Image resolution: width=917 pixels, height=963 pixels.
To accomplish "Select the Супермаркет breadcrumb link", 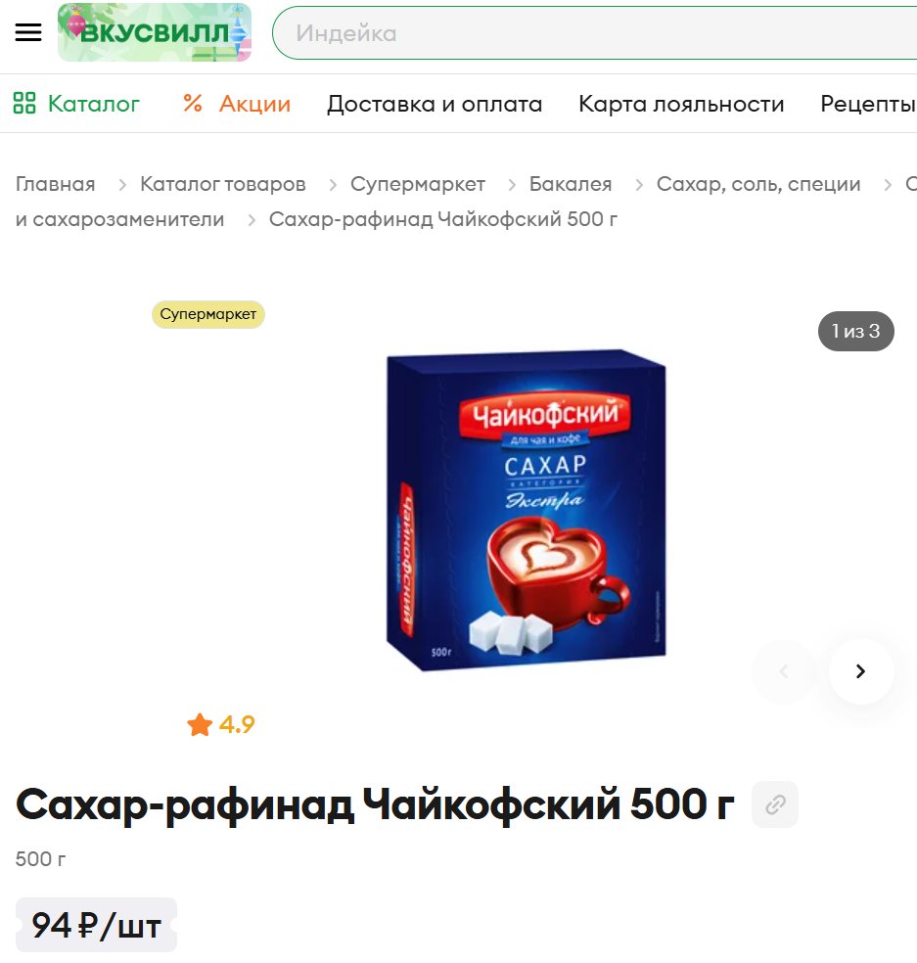I will [x=418, y=184].
